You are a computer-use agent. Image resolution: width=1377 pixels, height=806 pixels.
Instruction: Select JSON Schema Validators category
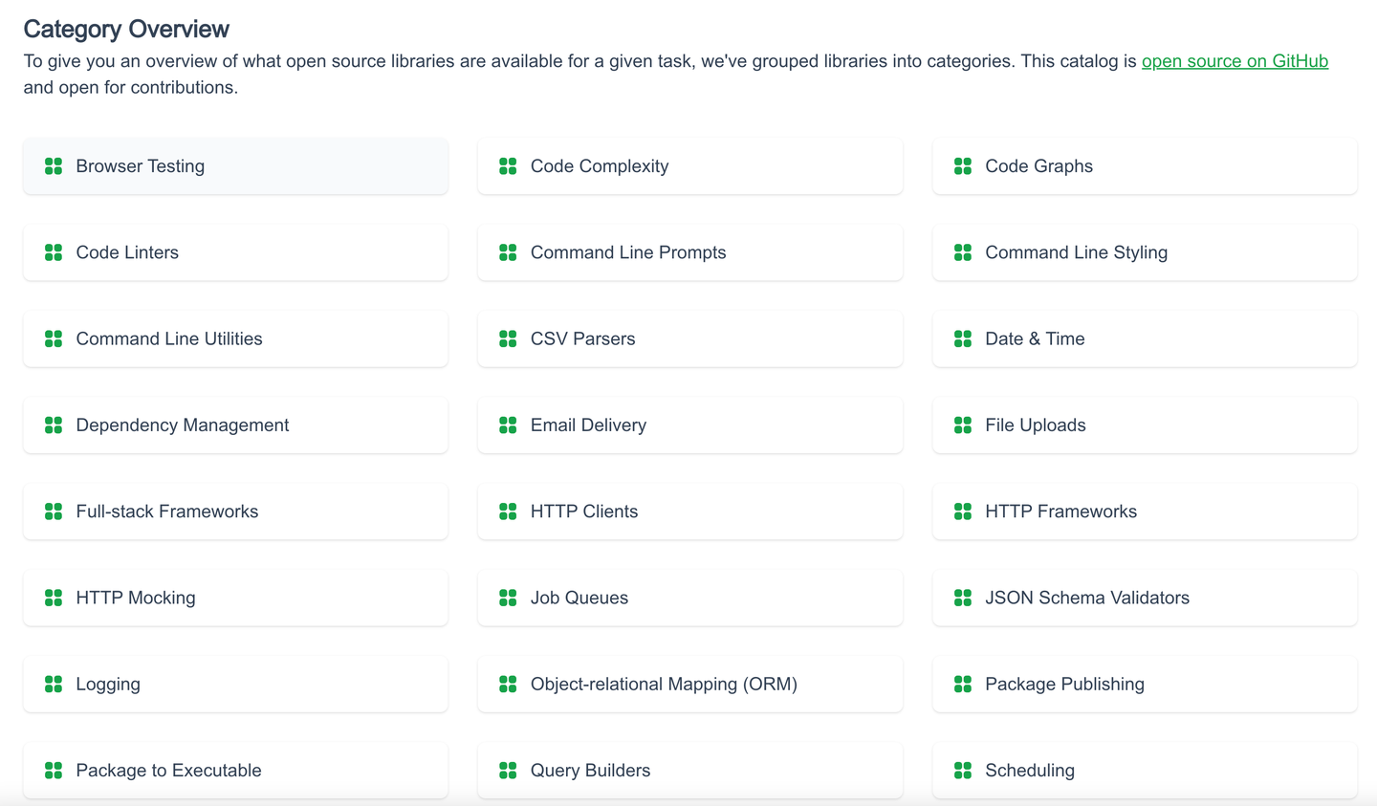pyautogui.click(x=1144, y=598)
